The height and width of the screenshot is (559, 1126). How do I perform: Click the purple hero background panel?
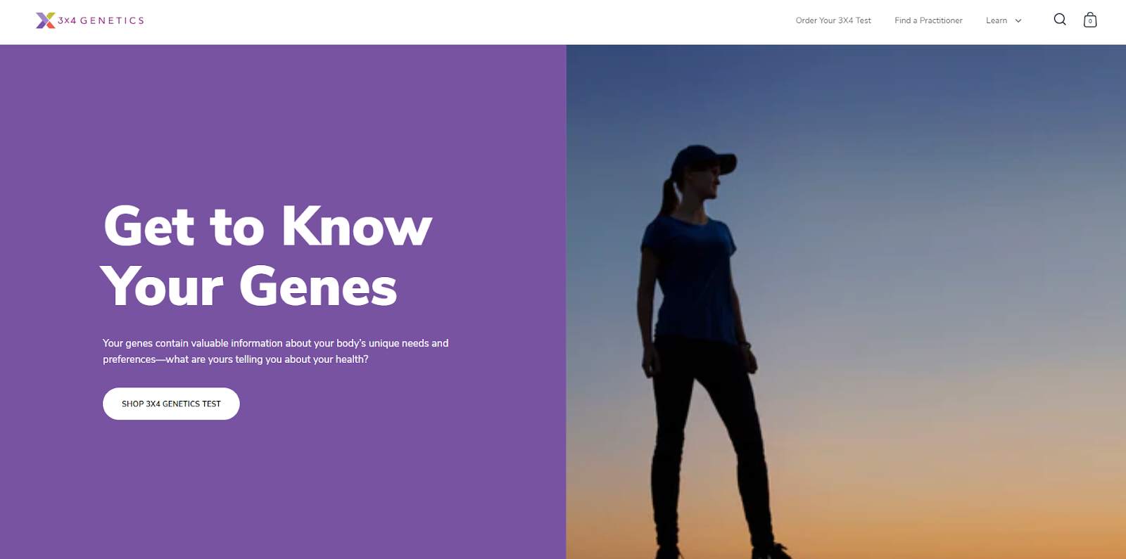[283, 302]
